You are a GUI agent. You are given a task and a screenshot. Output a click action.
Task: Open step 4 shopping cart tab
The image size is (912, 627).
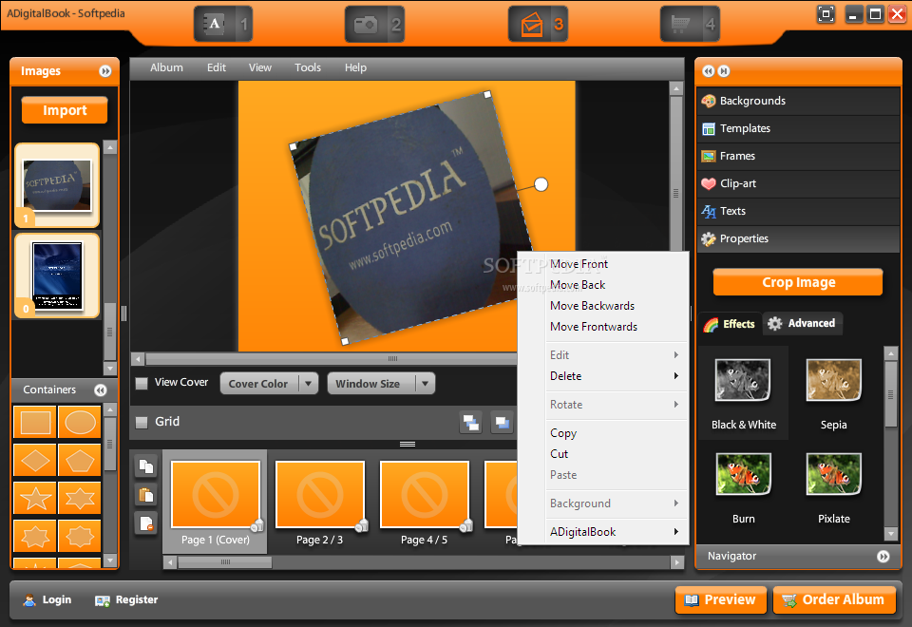690,24
